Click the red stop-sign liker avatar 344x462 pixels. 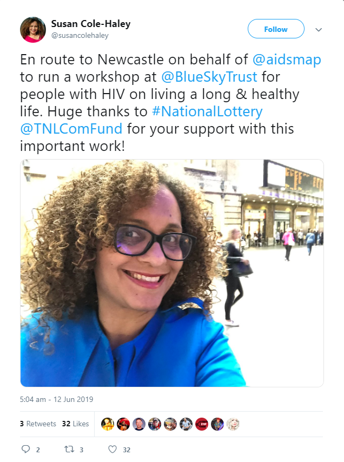click(202, 424)
